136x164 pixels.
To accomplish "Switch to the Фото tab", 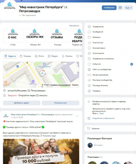I will coord(39,56).
